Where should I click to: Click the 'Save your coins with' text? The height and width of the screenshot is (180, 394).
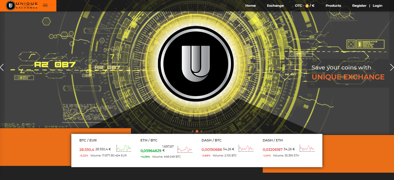point(341,68)
